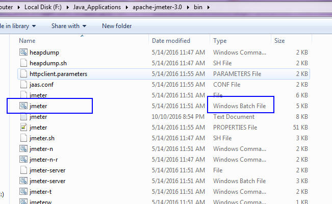Click the httpclient.parameters file icon
This screenshot has width=332, height=204.
click(x=23, y=74)
